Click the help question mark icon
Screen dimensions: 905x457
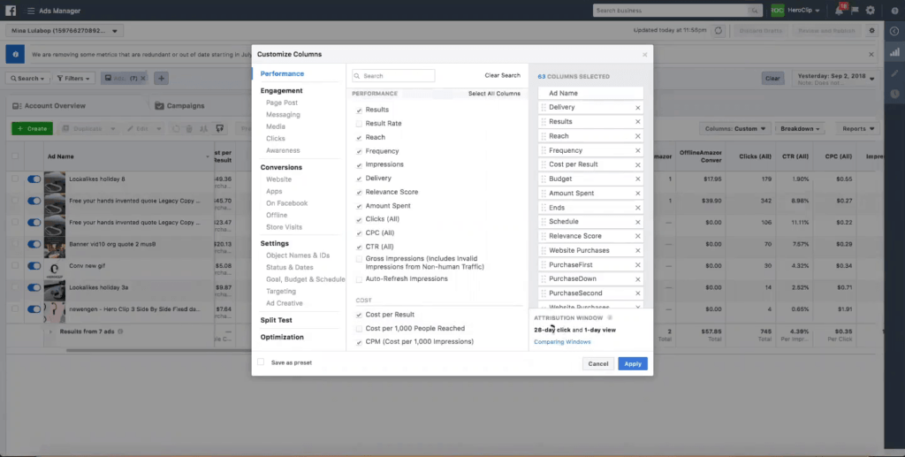click(894, 11)
